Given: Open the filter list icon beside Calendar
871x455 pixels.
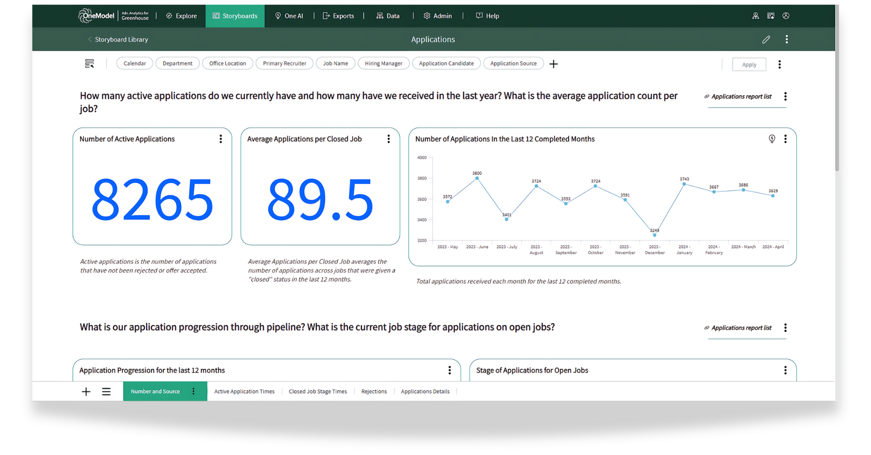Looking at the screenshot, I should [x=90, y=64].
